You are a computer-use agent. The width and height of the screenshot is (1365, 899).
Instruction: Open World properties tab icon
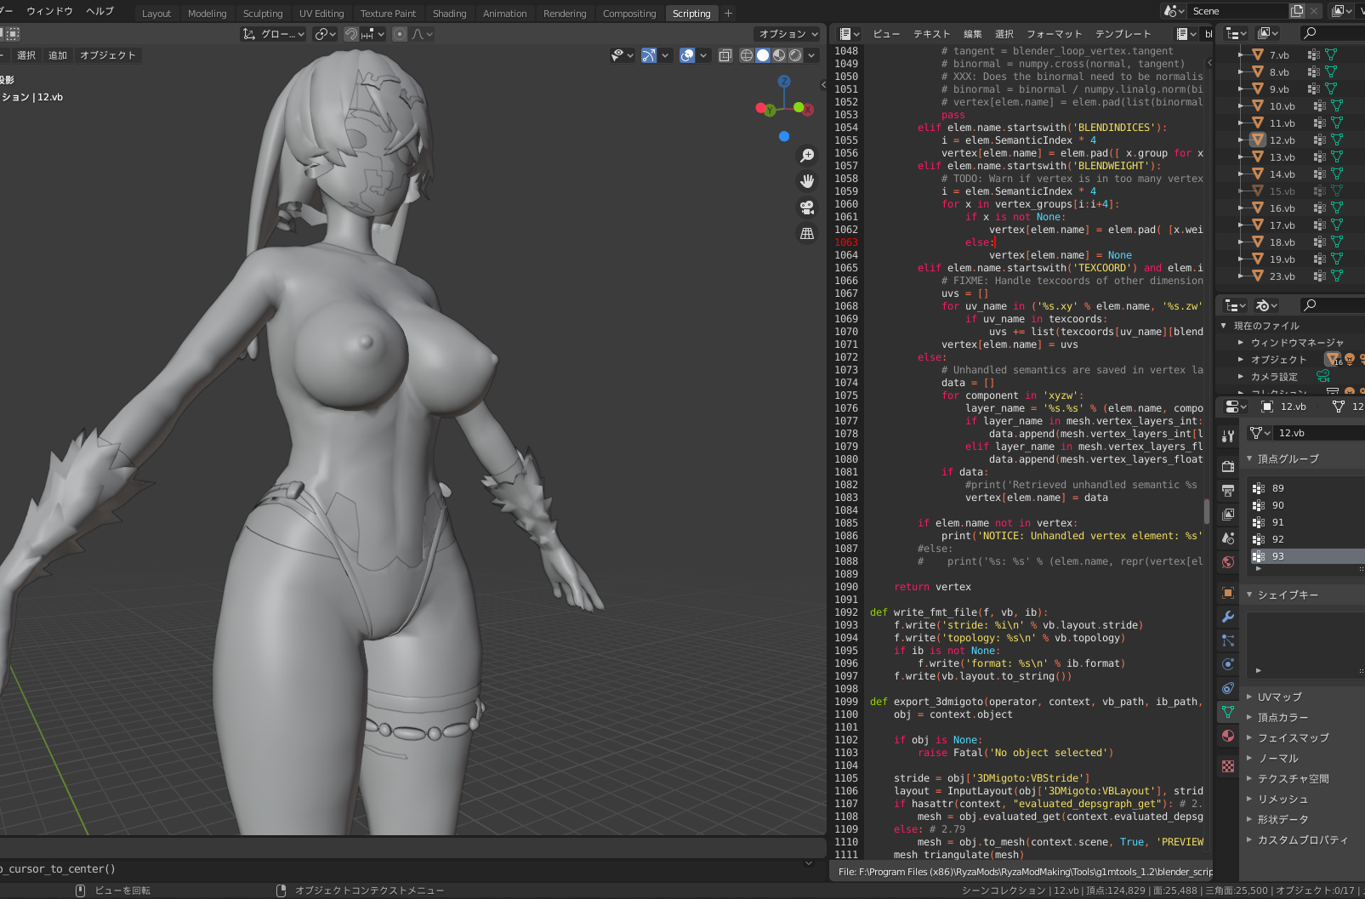(x=1227, y=562)
